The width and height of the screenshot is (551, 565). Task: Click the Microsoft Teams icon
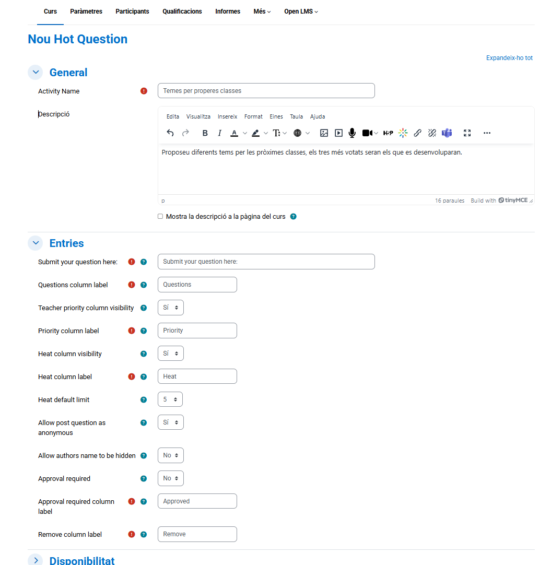click(x=447, y=133)
